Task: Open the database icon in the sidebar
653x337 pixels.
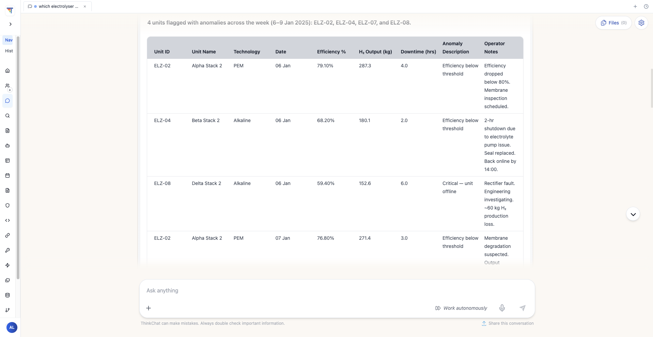Action: pyautogui.click(x=7, y=295)
